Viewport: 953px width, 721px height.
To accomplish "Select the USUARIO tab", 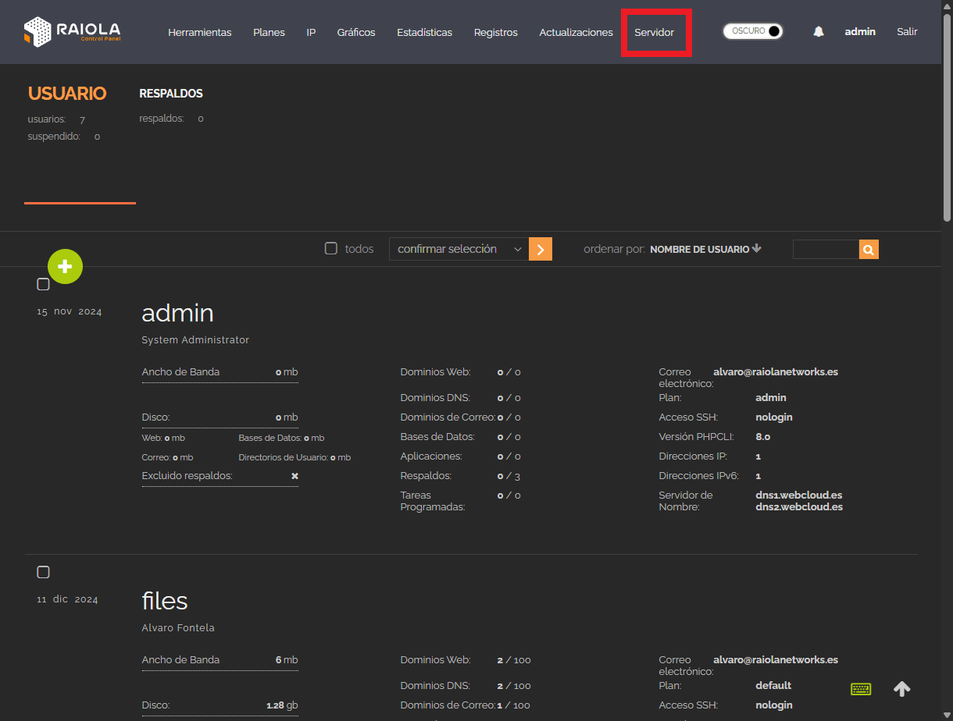I will (x=67, y=94).
